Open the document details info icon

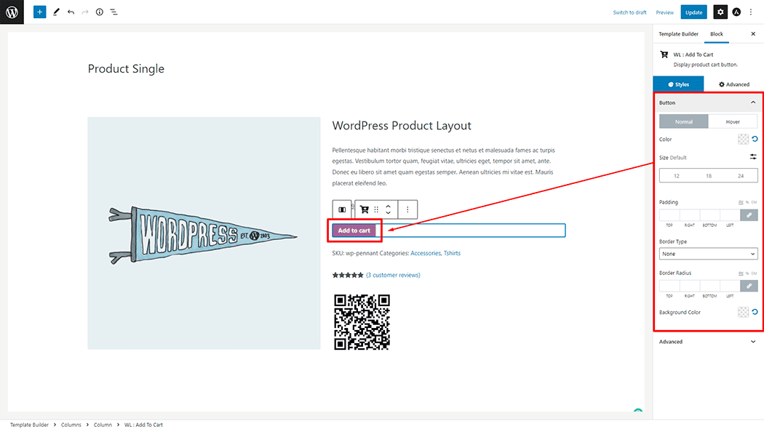100,12
